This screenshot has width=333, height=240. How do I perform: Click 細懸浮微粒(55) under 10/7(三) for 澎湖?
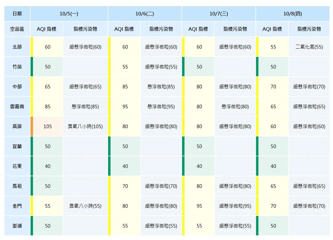tap(235, 226)
